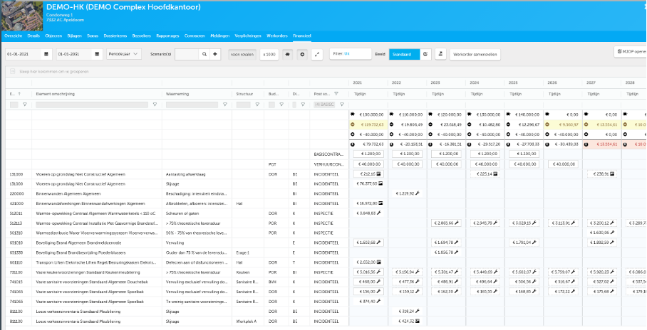Open the filter menu under Element omschrijving
This screenshot has height=330, width=647.
tap(155, 105)
